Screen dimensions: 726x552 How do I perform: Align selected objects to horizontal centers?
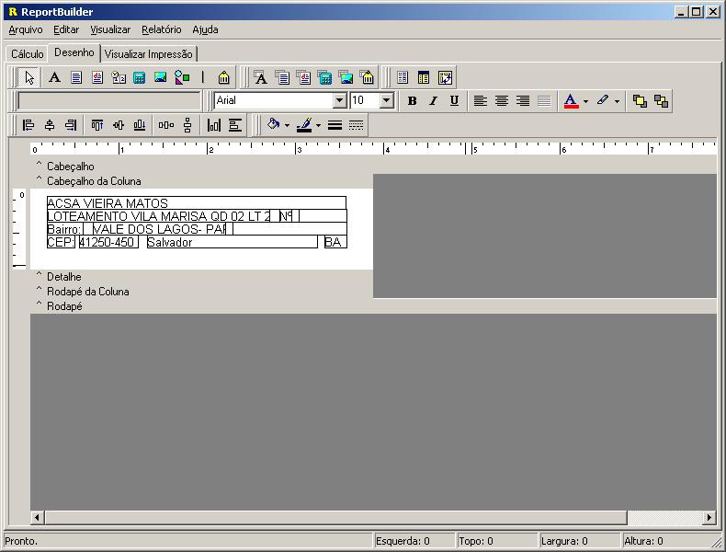click(50, 125)
